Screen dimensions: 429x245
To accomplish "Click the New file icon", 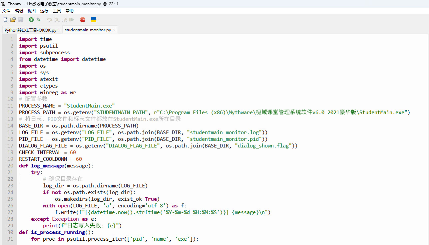I will point(5,20).
